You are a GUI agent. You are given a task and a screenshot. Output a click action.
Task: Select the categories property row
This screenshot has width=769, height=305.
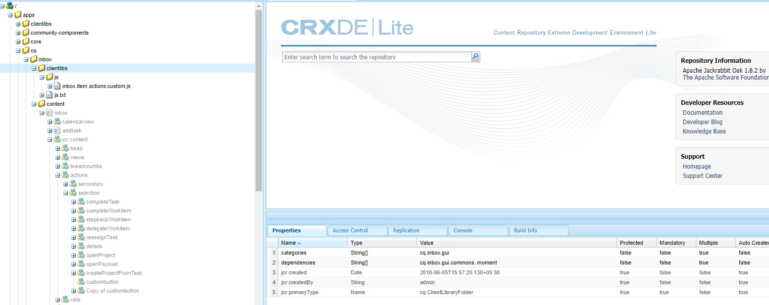[x=518, y=253]
